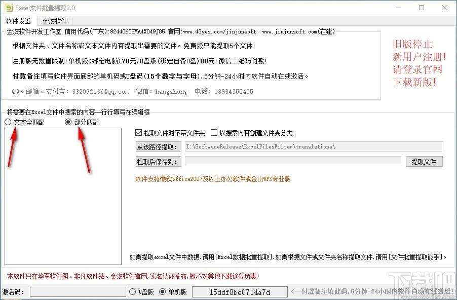Click the email 332092136@qq.com text
This screenshot has width=457, height=300.
(100, 92)
